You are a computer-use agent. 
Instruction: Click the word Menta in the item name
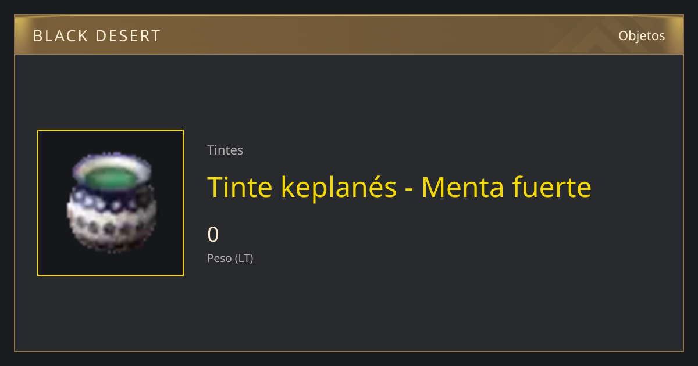(x=459, y=187)
